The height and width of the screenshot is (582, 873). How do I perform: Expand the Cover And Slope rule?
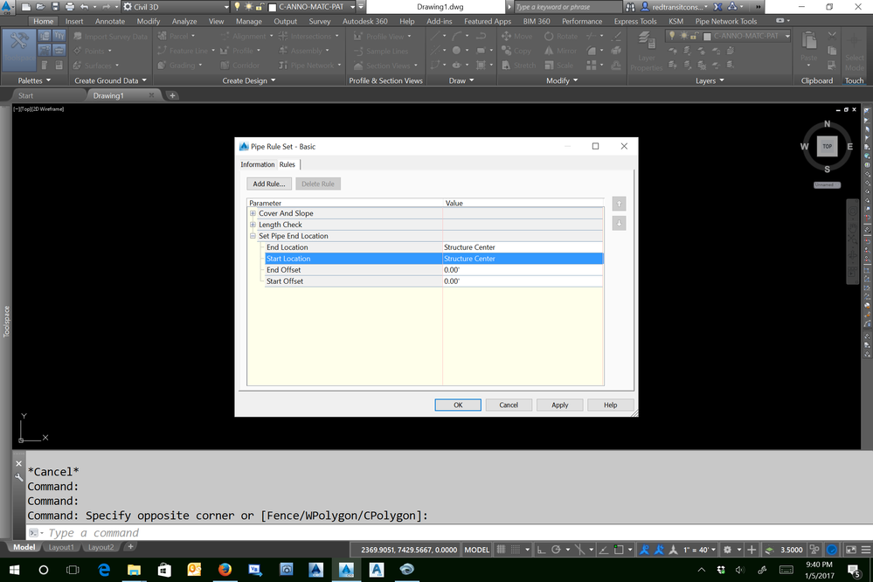click(x=253, y=213)
